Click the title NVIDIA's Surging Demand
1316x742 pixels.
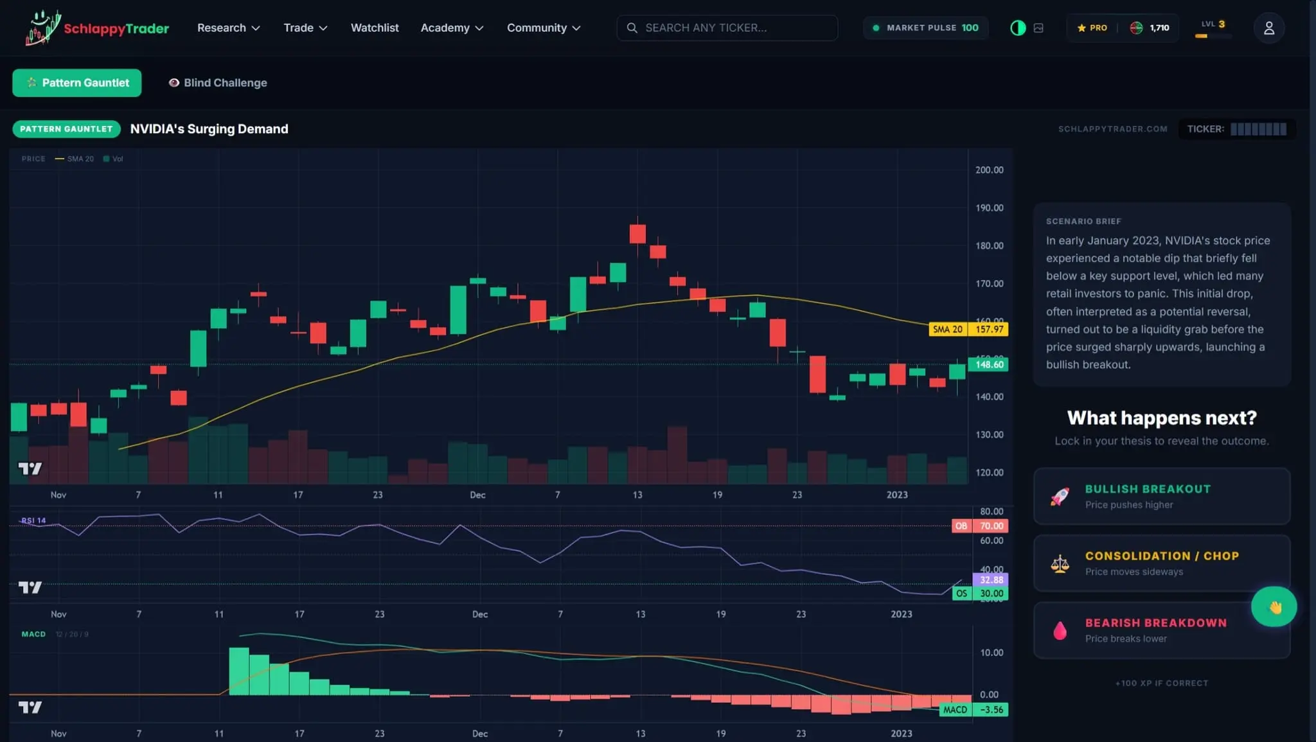[x=209, y=129]
